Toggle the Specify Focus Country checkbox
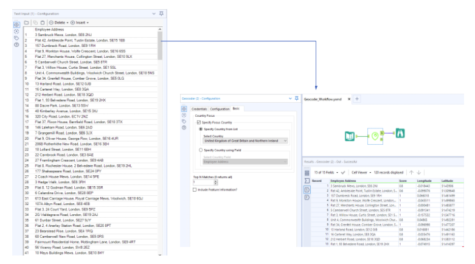 [x=199, y=122]
